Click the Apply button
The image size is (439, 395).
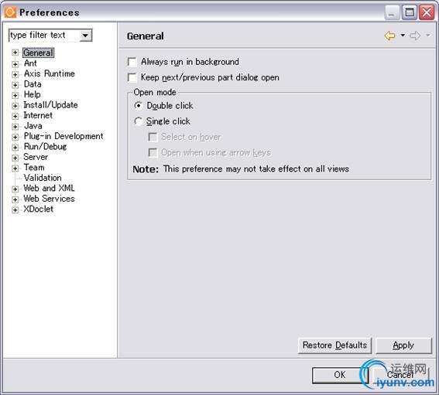[x=403, y=346]
